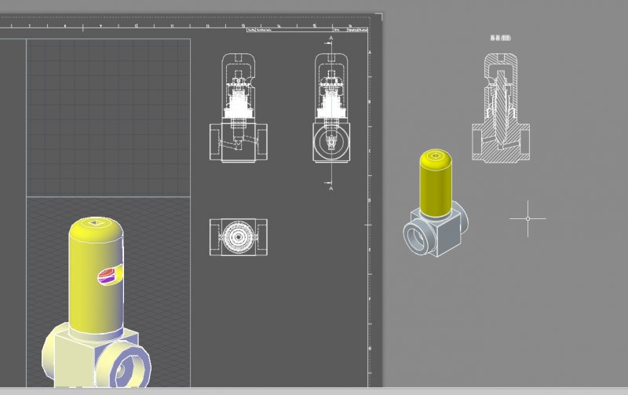Viewport: 628px width, 395px height.
Task: Click the A-A section view title label
Action: coord(501,38)
